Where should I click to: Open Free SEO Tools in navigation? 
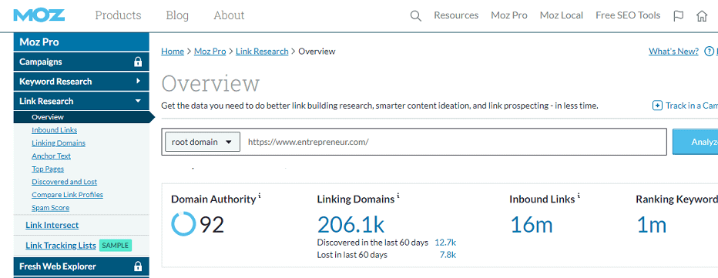click(628, 15)
